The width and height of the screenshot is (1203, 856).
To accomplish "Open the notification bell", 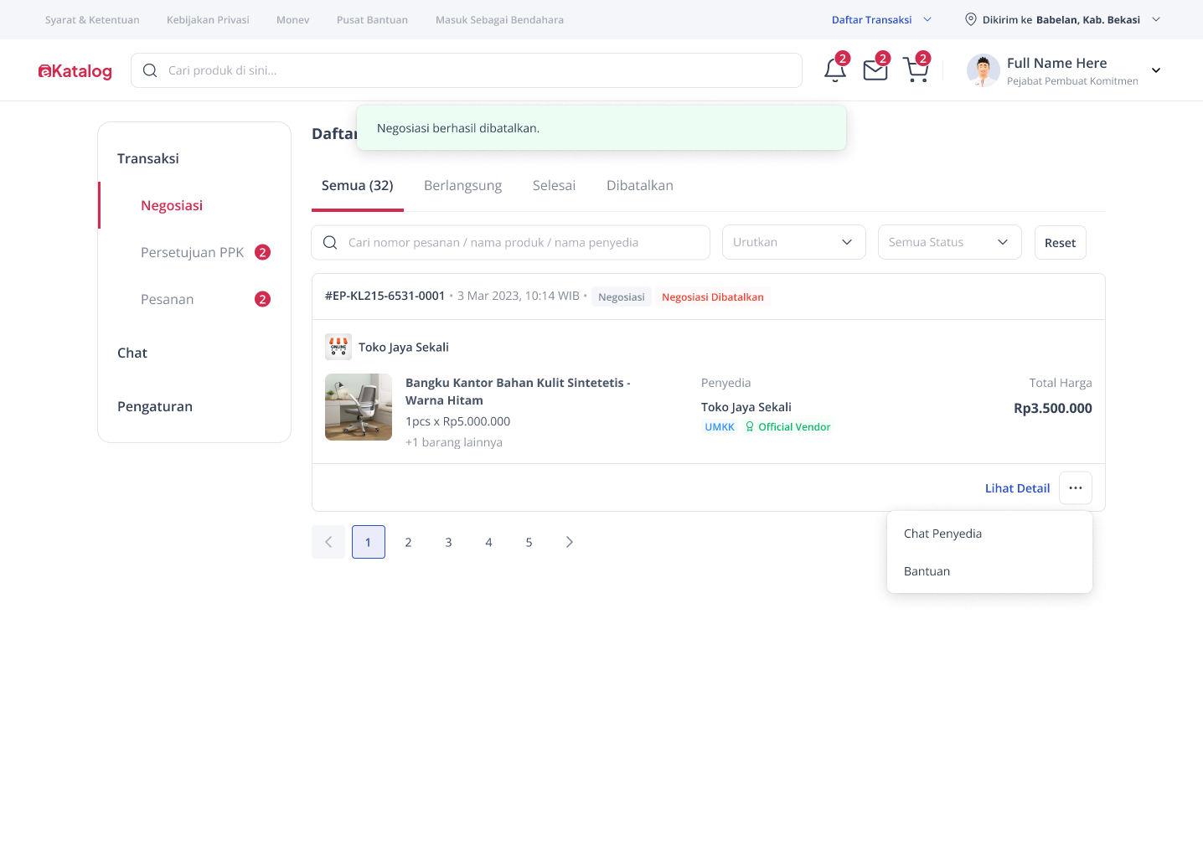I will point(834,70).
